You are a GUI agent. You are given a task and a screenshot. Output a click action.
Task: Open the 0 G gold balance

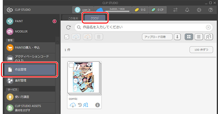pos(140,10)
